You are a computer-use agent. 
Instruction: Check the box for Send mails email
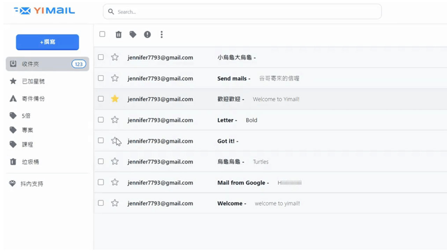[x=101, y=78]
